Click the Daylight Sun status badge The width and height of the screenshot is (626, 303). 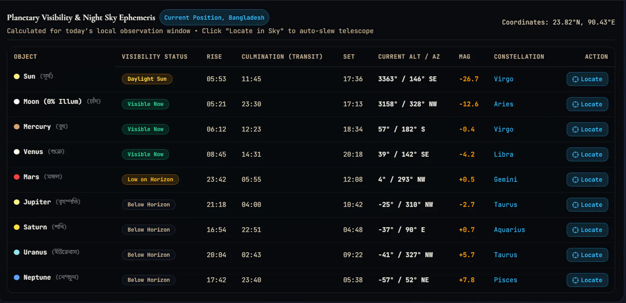point(147,79)
